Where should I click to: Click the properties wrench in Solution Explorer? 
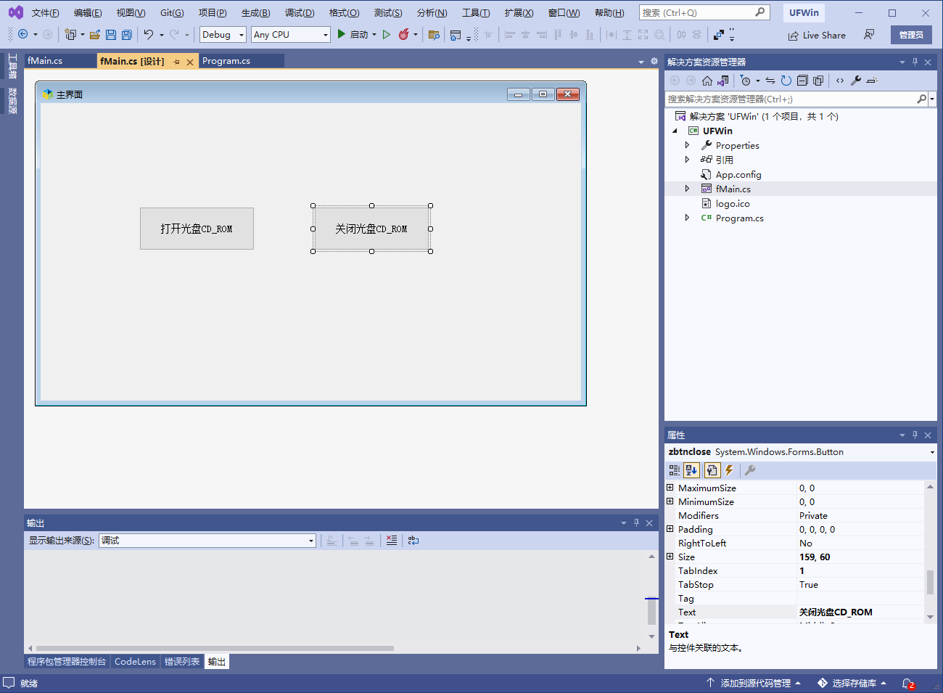click(x=856, y=81)
